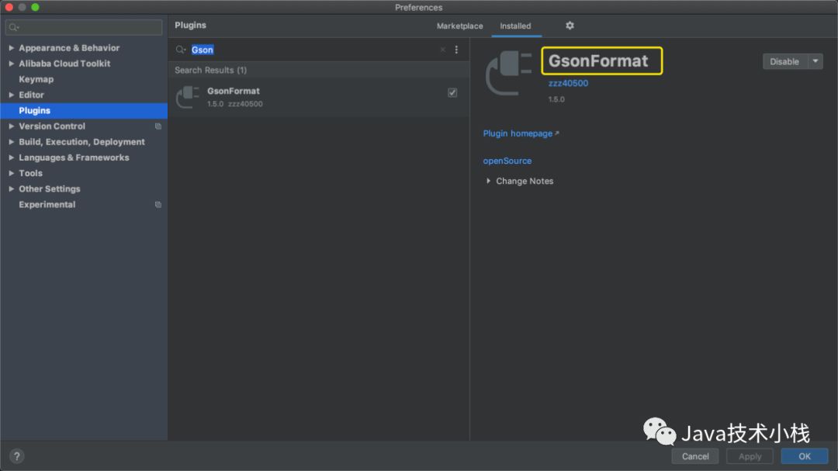Expand the Tools settings group
Image resolution: width=838 pixels, height=471 pixels.
tap(11, 173)
